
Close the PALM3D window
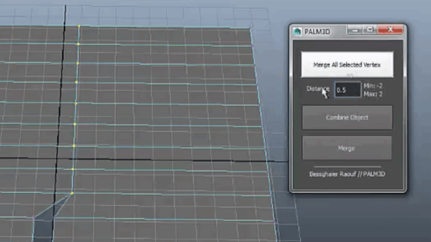tap(391, 30)
